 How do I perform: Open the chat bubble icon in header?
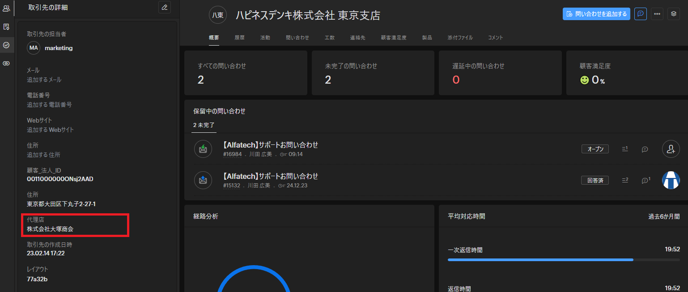click(641, 14)
